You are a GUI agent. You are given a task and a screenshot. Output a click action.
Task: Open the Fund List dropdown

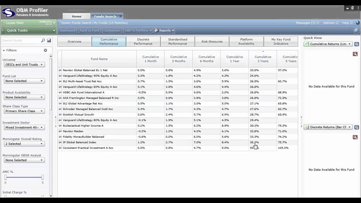pyautogui.click(x=24, y=81)
